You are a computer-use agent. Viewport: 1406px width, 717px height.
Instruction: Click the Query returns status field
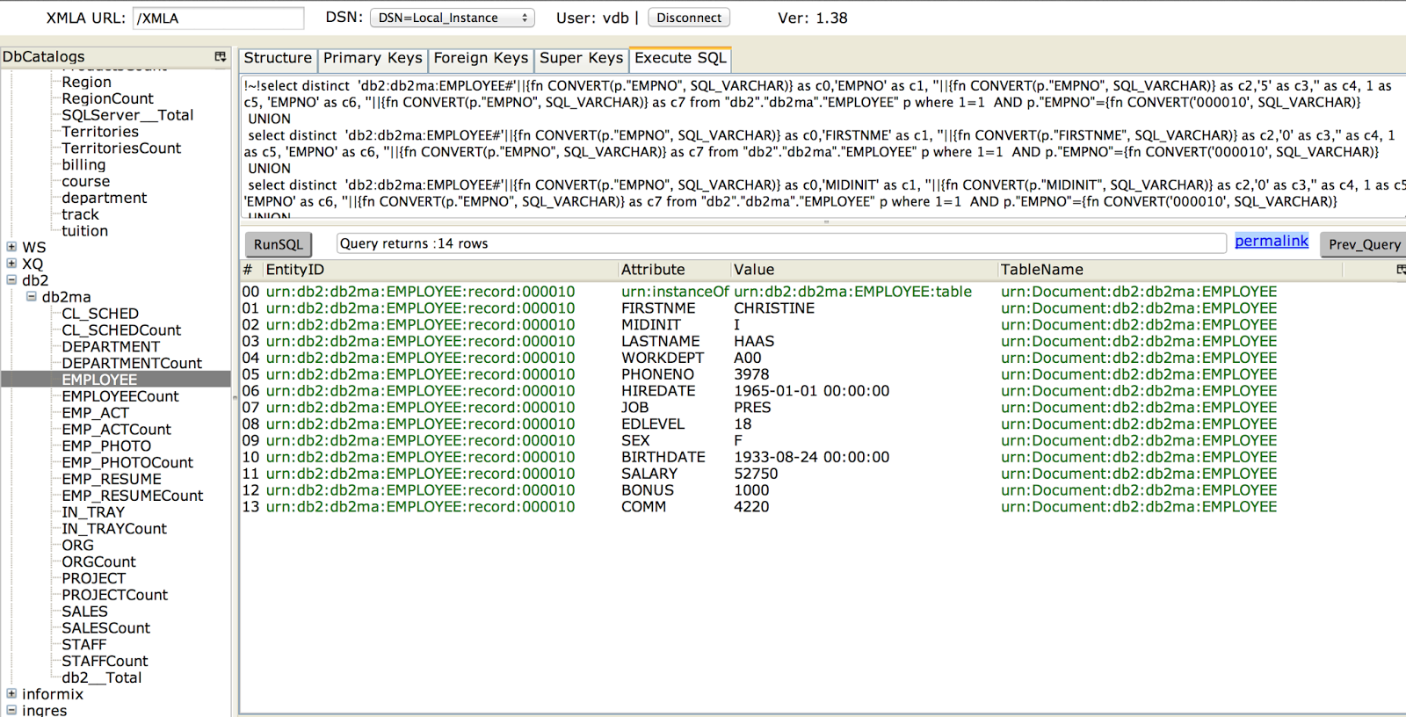click(781, 243)
